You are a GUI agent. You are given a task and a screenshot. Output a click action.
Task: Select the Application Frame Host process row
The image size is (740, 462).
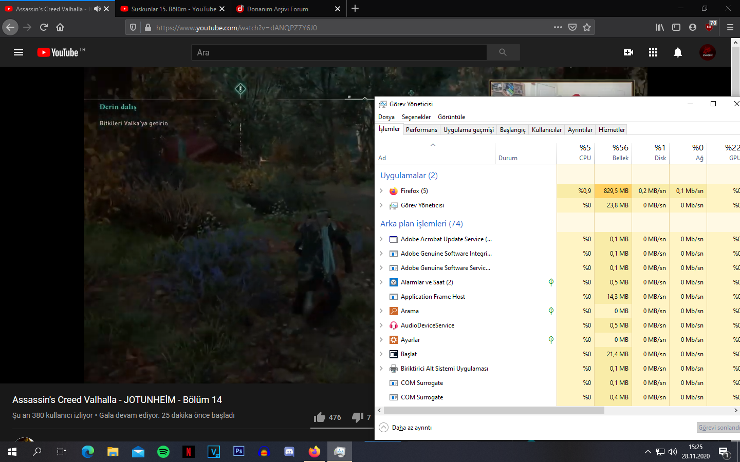pos(557,297)
